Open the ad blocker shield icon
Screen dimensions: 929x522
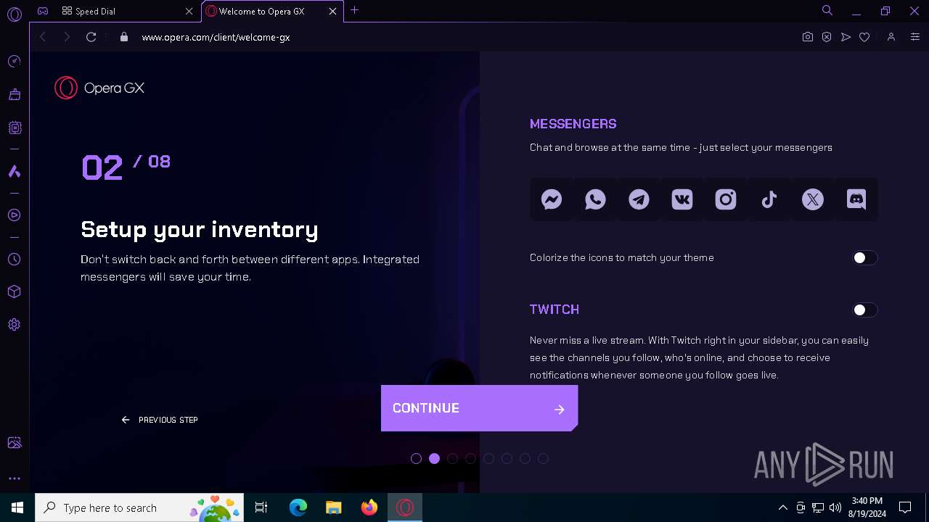827,37
